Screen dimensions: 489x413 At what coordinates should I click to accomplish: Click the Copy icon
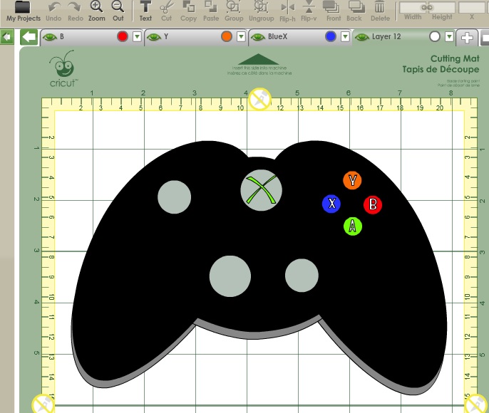pos(188,11)
